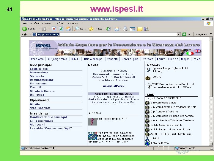Screen dimensions: 214x161
Task: Click the Mail envelope icon
Action: click(x=117, y=29)
